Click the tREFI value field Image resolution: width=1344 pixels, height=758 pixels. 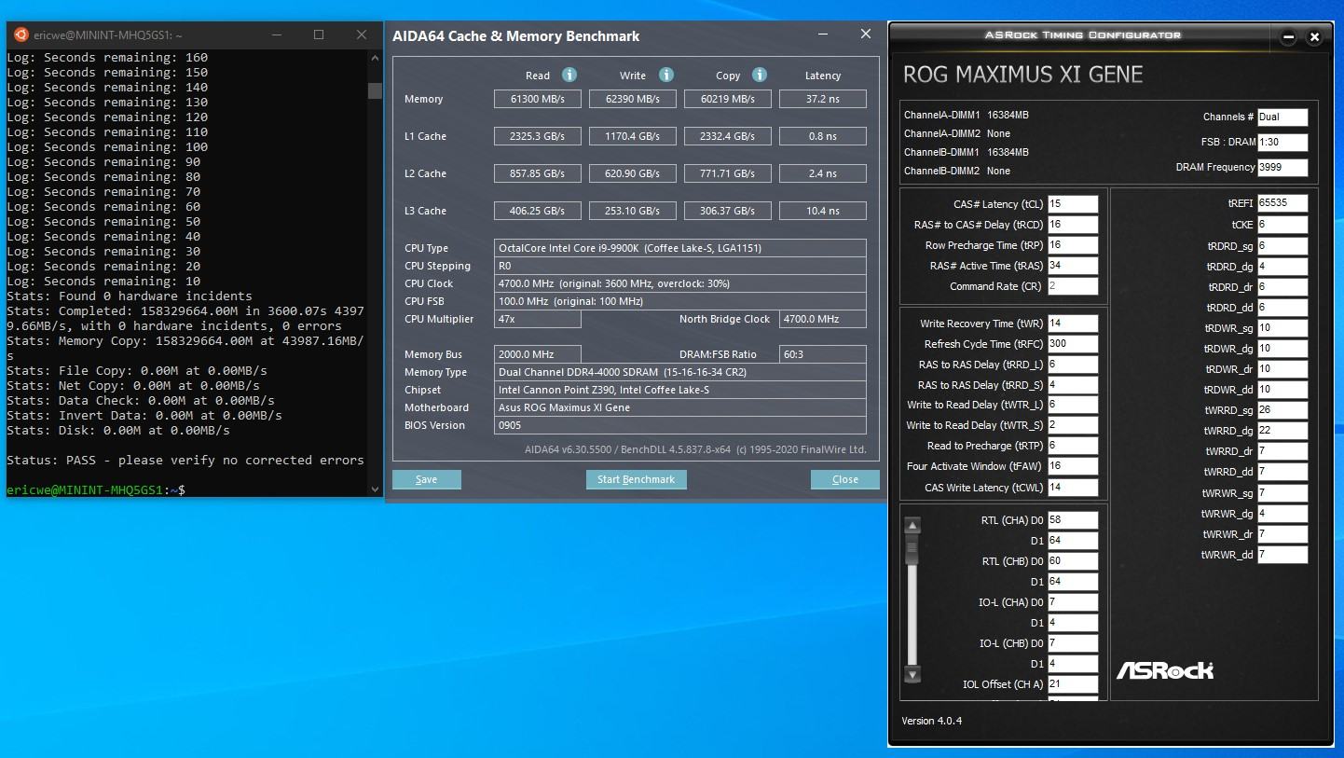click(x=1282, y=203)
